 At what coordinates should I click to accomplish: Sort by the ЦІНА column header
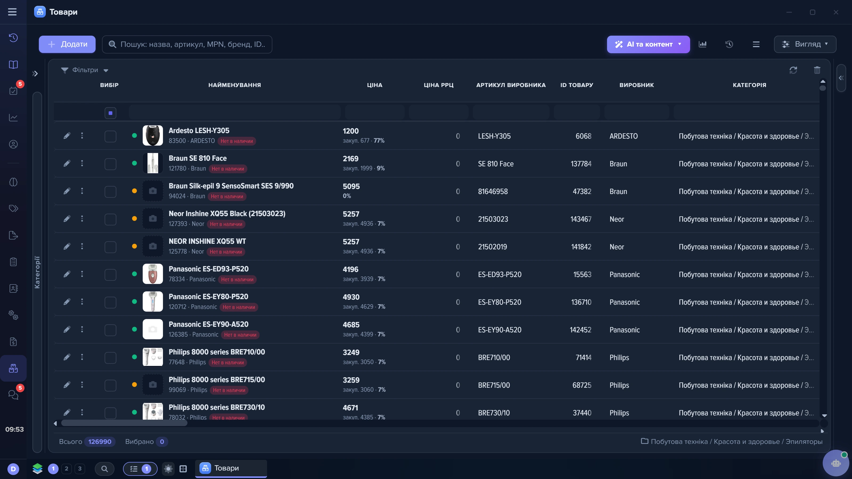[374, 85]
